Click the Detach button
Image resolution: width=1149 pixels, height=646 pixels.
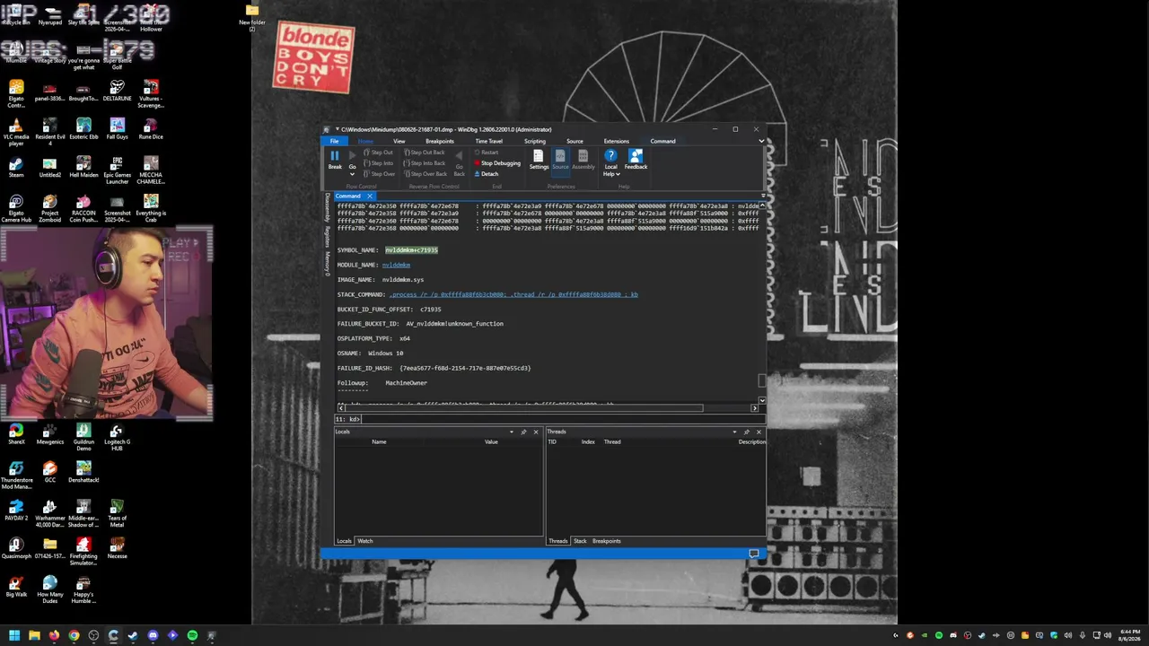point(486,174)
